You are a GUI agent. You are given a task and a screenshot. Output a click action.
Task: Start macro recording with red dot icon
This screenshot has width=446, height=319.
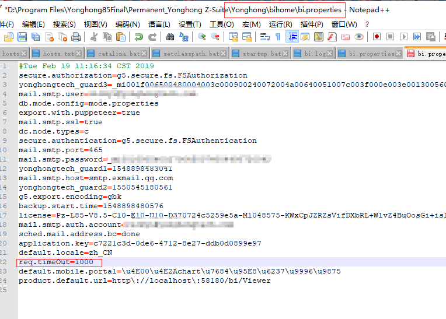[377, 37]
